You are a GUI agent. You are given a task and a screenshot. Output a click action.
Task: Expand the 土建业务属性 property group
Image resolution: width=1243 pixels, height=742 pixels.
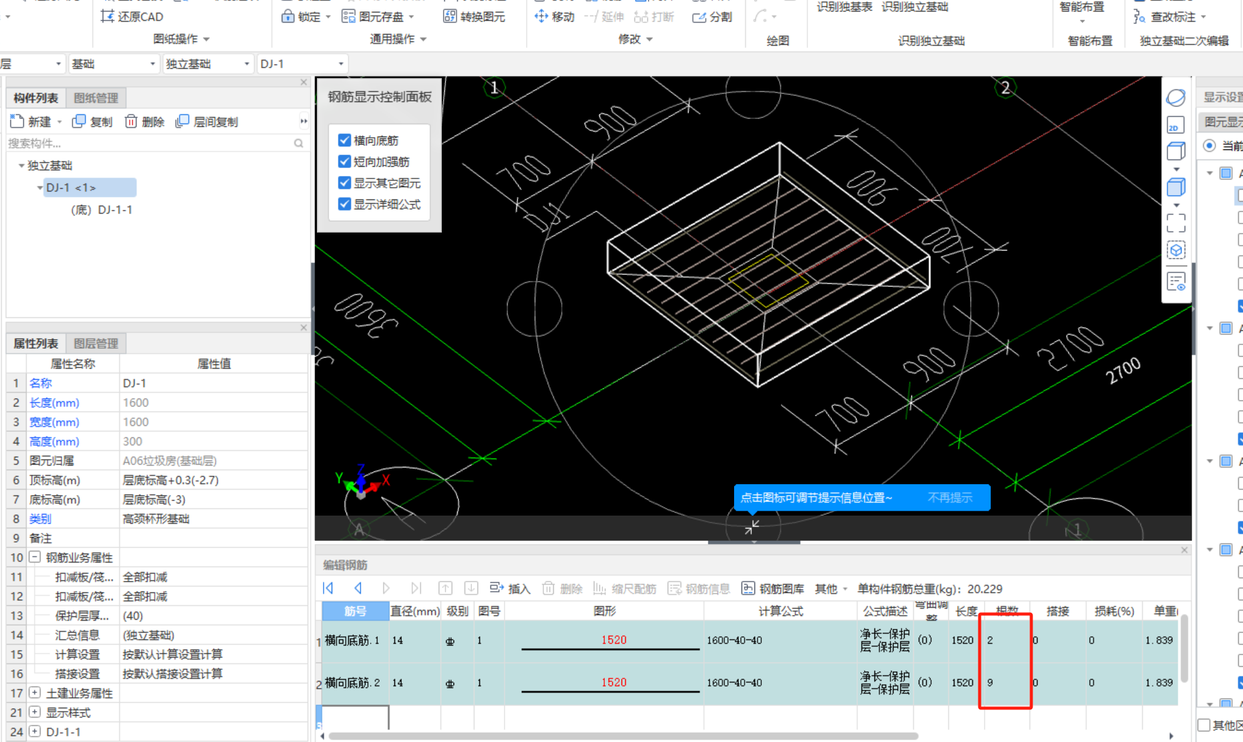click(x=35, y=693)
